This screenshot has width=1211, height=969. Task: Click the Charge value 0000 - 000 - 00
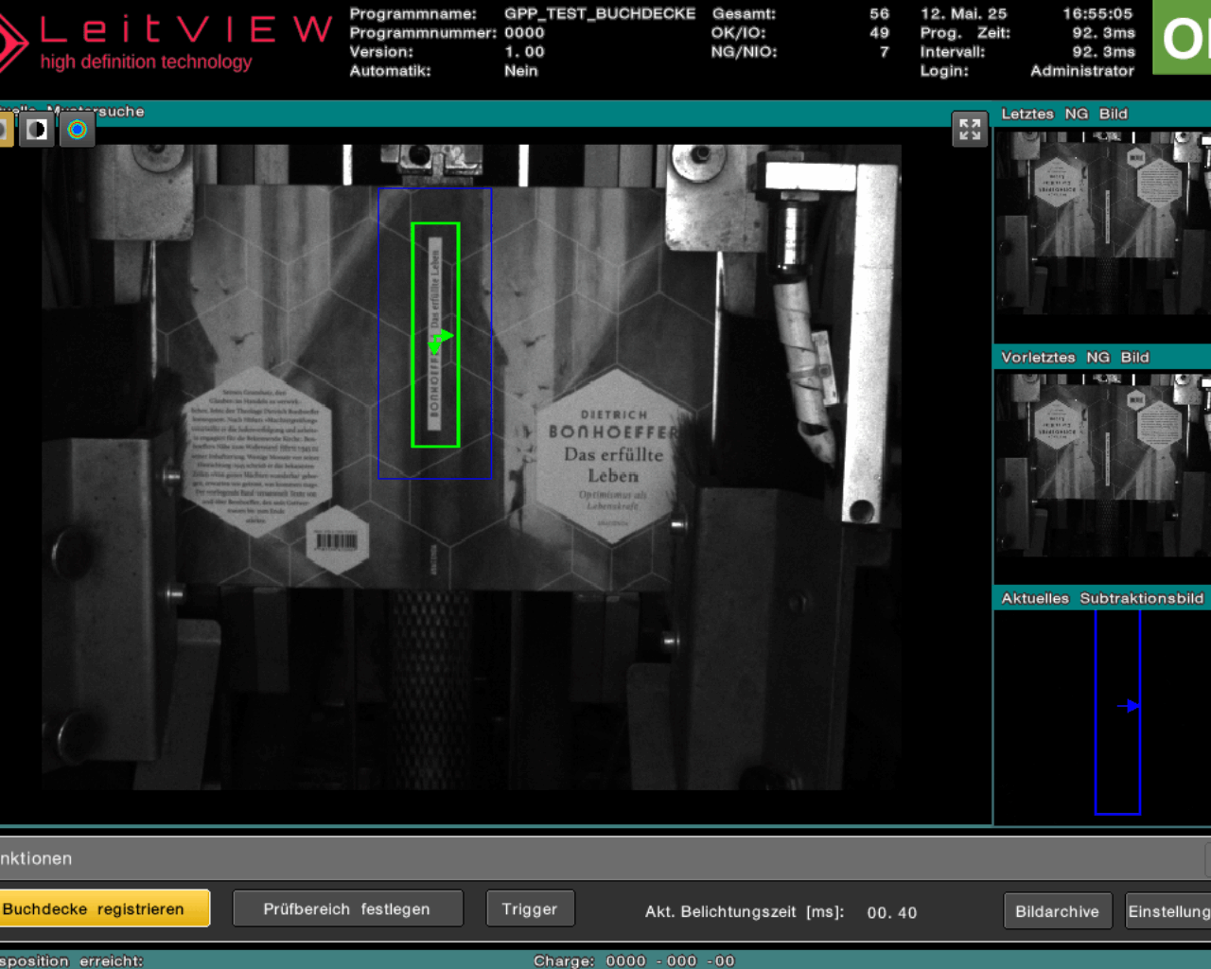point(671,960)
